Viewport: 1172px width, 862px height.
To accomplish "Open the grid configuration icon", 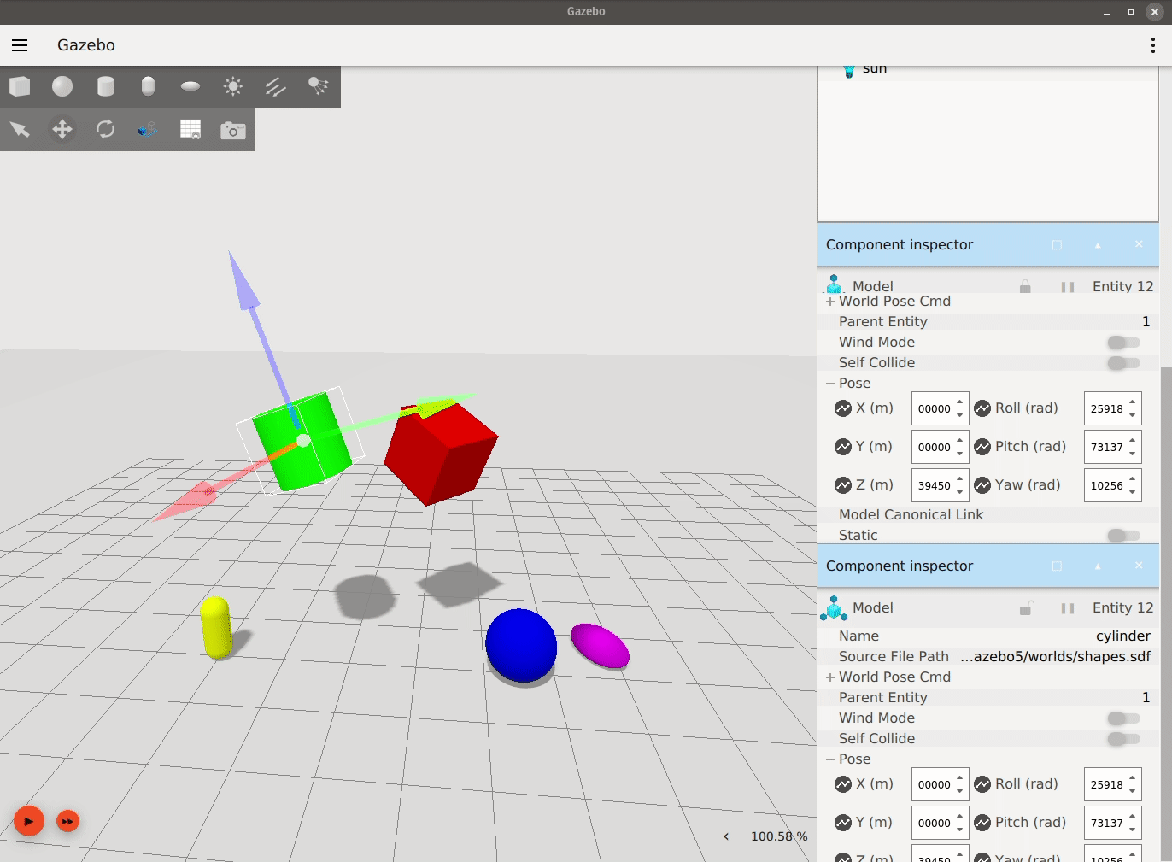I will [x=190, y=130].
